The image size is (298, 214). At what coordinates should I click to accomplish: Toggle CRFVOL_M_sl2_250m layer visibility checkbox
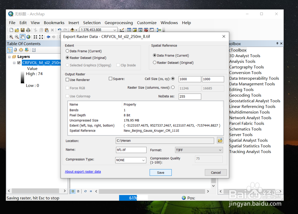pos(19,63)
